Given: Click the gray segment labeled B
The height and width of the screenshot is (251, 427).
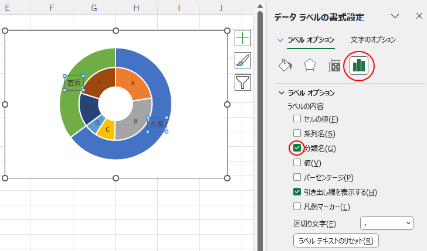Looking at the screenshot, I should pos(135,121).
